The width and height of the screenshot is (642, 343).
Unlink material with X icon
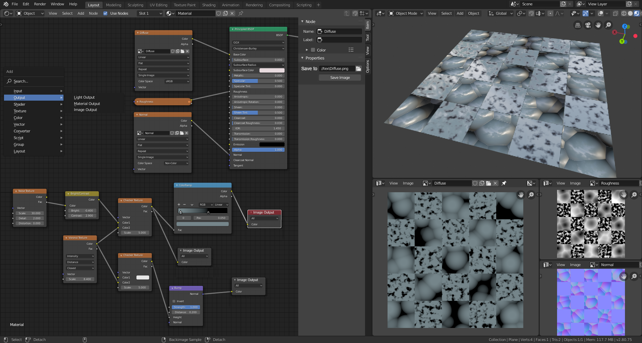coord(232,13)
